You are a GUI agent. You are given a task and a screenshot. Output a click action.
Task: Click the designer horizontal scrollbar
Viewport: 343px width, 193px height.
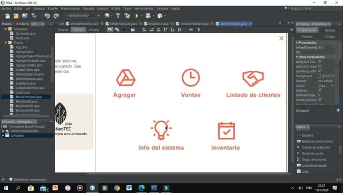[x=188, y=174]
